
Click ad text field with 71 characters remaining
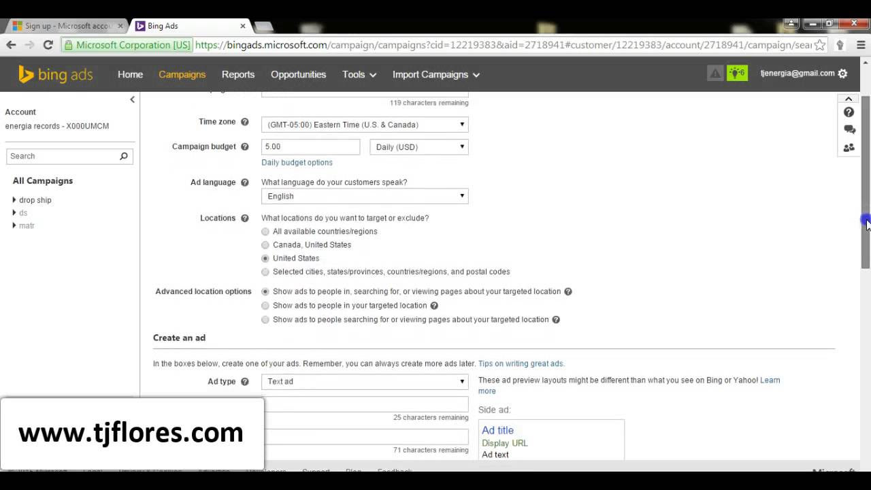pyautogui.click(x=366, y=437)
